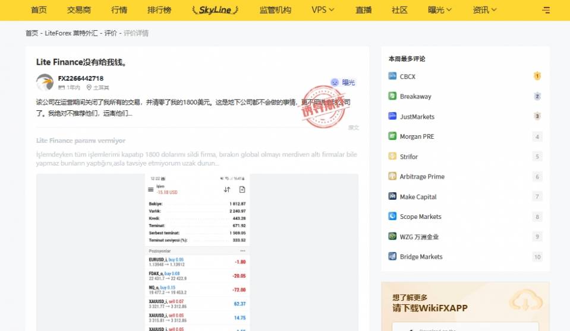Screen dimensions: 570x331
Task: Click the Breakaway broker logo icon
Action: (x=392, y=96)
